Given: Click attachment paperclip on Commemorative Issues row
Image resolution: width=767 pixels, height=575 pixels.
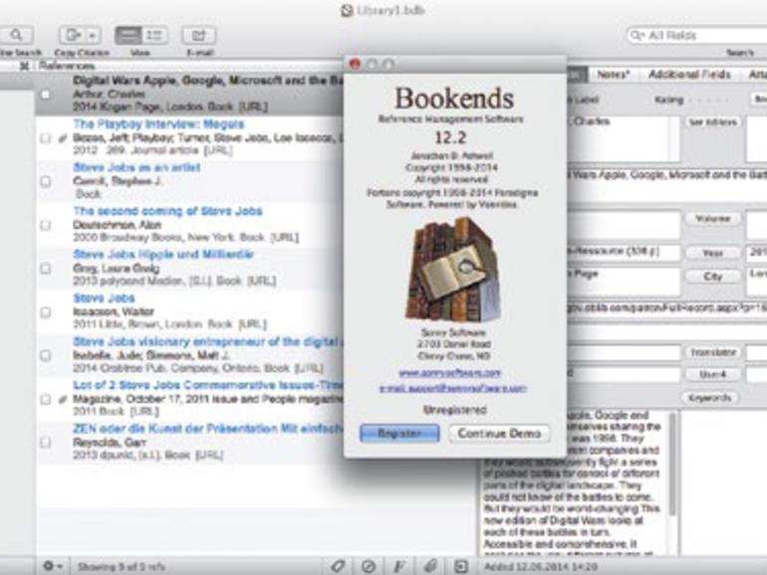Looking at the screenshot, I should 62,399.
